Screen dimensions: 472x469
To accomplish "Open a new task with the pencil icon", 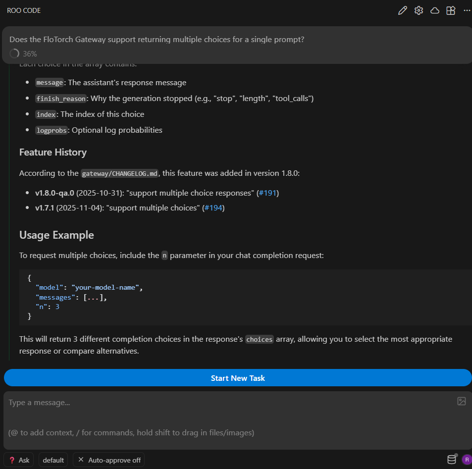I will pos(402,10).
